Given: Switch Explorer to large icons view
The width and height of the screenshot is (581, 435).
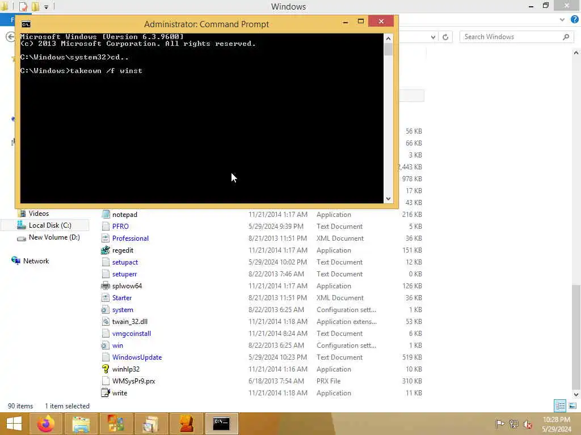Looking at the screenshot, I should [x=572, y=406].
